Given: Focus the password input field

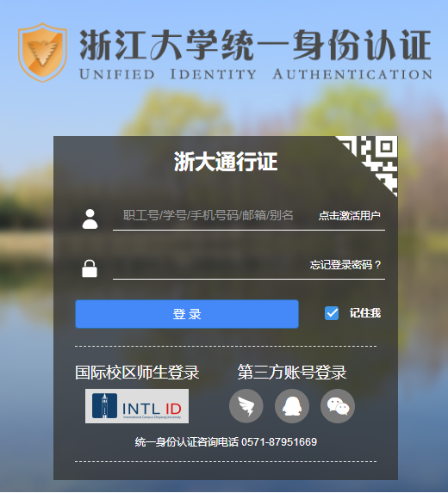Looking at the screenshot, I should 209,265.
